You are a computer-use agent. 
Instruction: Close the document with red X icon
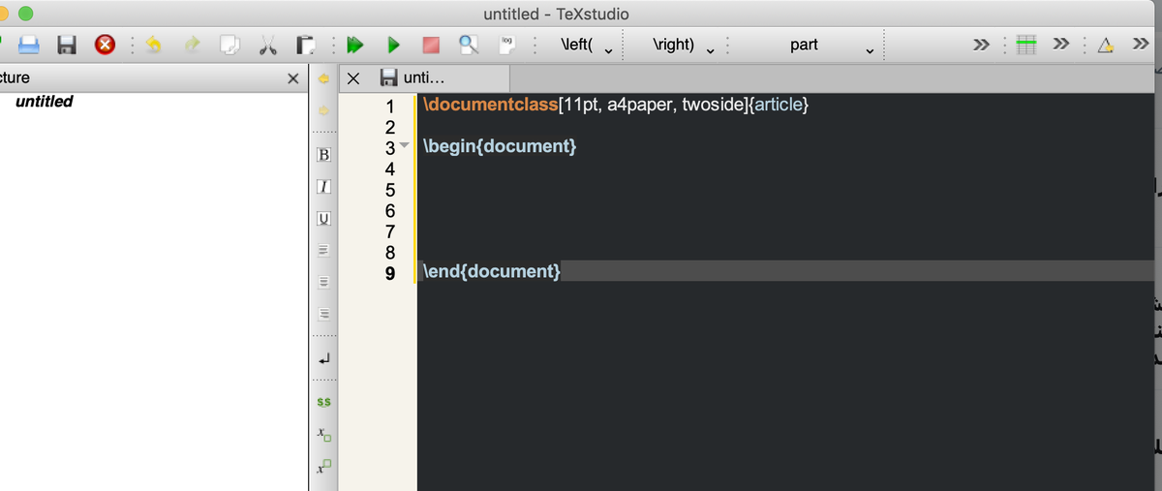(x=105, y=45)
